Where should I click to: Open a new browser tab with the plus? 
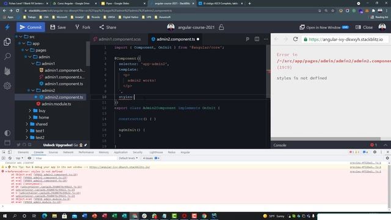click(250, 4)
